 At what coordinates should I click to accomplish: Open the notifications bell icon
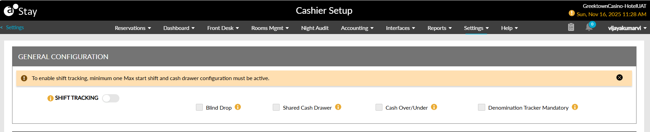(589, 27)
